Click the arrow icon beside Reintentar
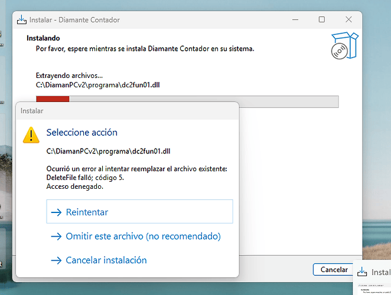The width and height of the screenshot is (391, 295). [x=56, y=212]
